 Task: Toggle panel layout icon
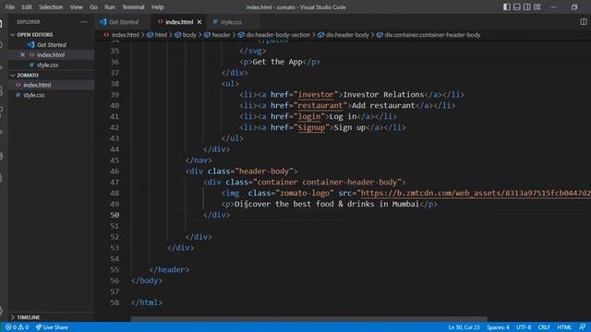(517, 7)
